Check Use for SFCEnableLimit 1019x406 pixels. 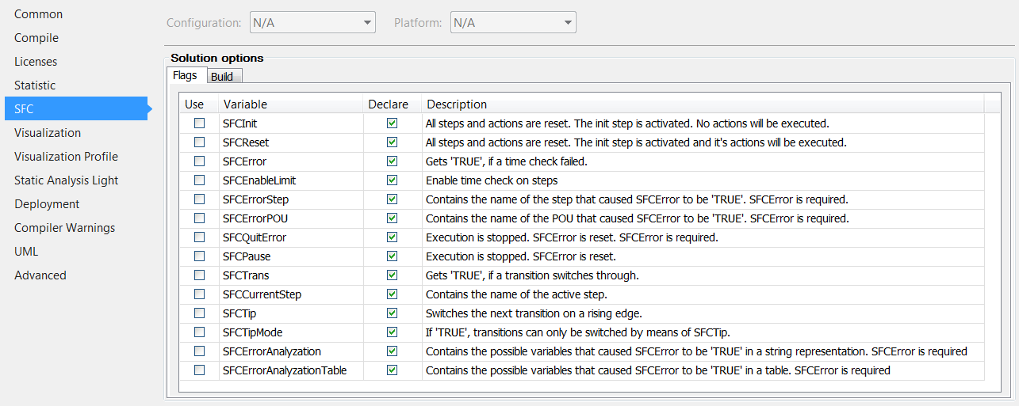[x=199, y=180]
